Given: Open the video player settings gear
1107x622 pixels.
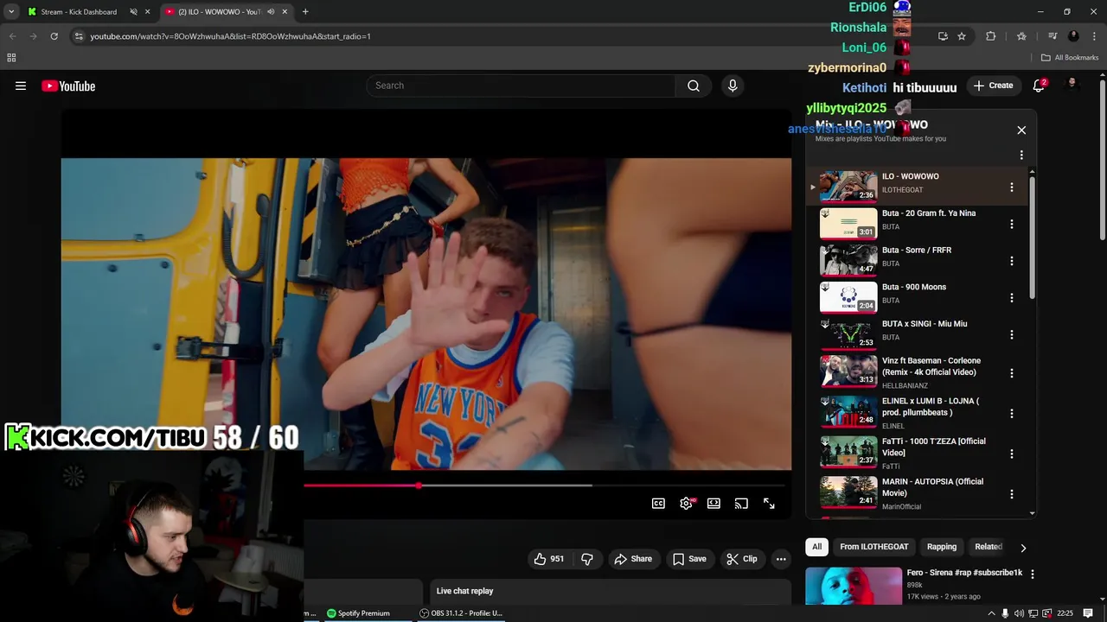Looking at the screenshot, I should [x=686, y=504].
